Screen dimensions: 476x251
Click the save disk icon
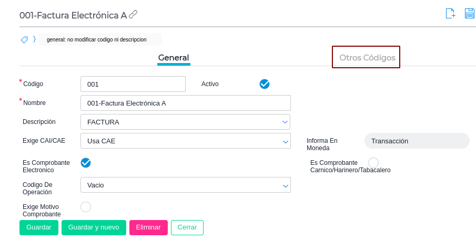[x=470, y=14]
